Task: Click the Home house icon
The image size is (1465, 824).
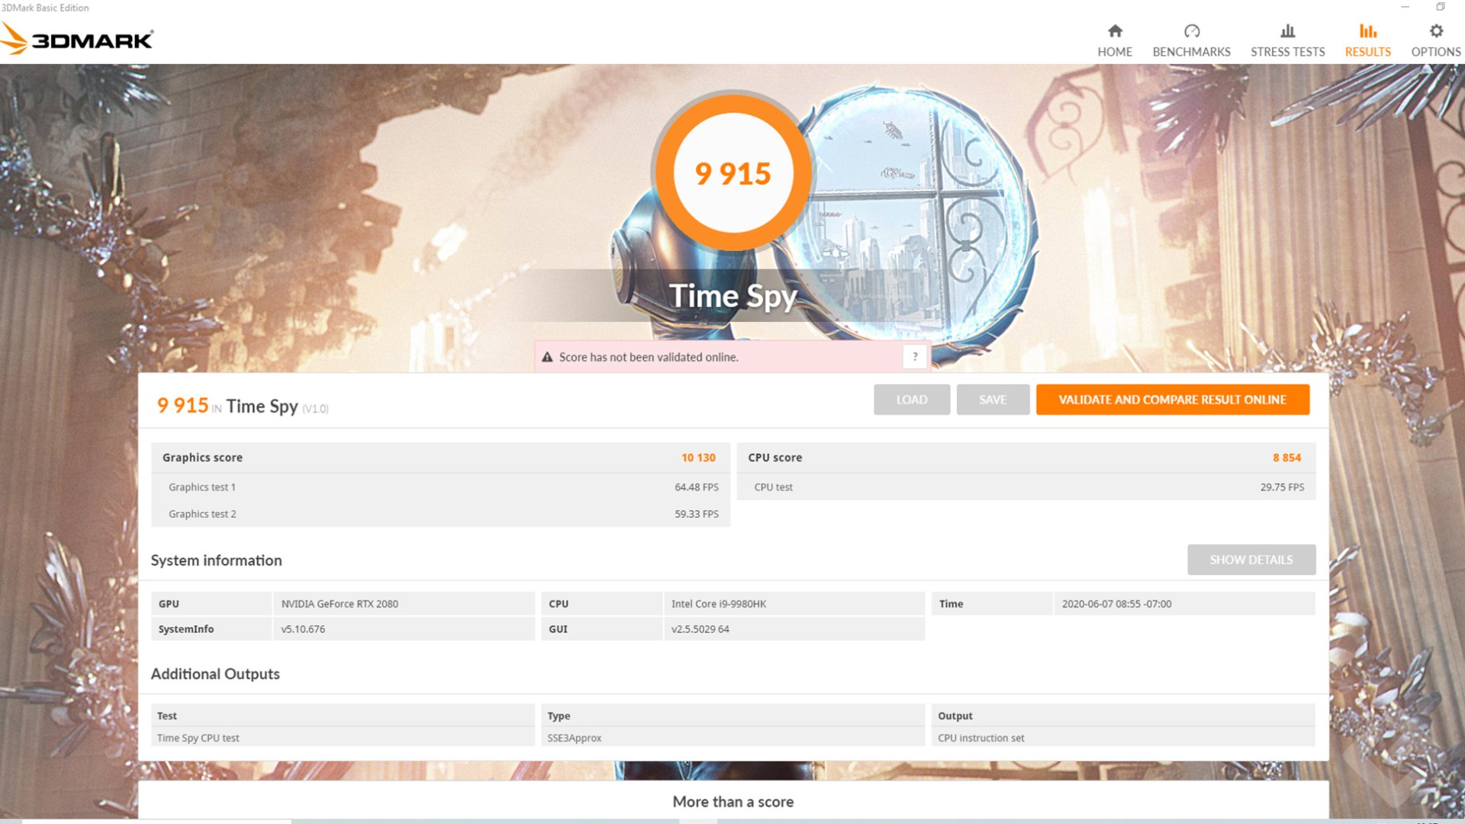Action: coord(1115,31)
